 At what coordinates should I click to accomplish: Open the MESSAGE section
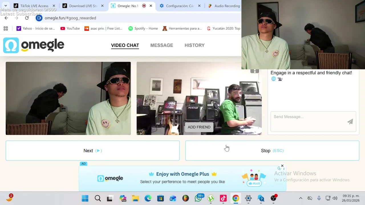[162, 45]
